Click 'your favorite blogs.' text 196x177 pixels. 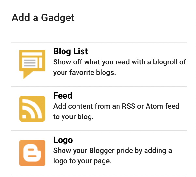[85, 73]
